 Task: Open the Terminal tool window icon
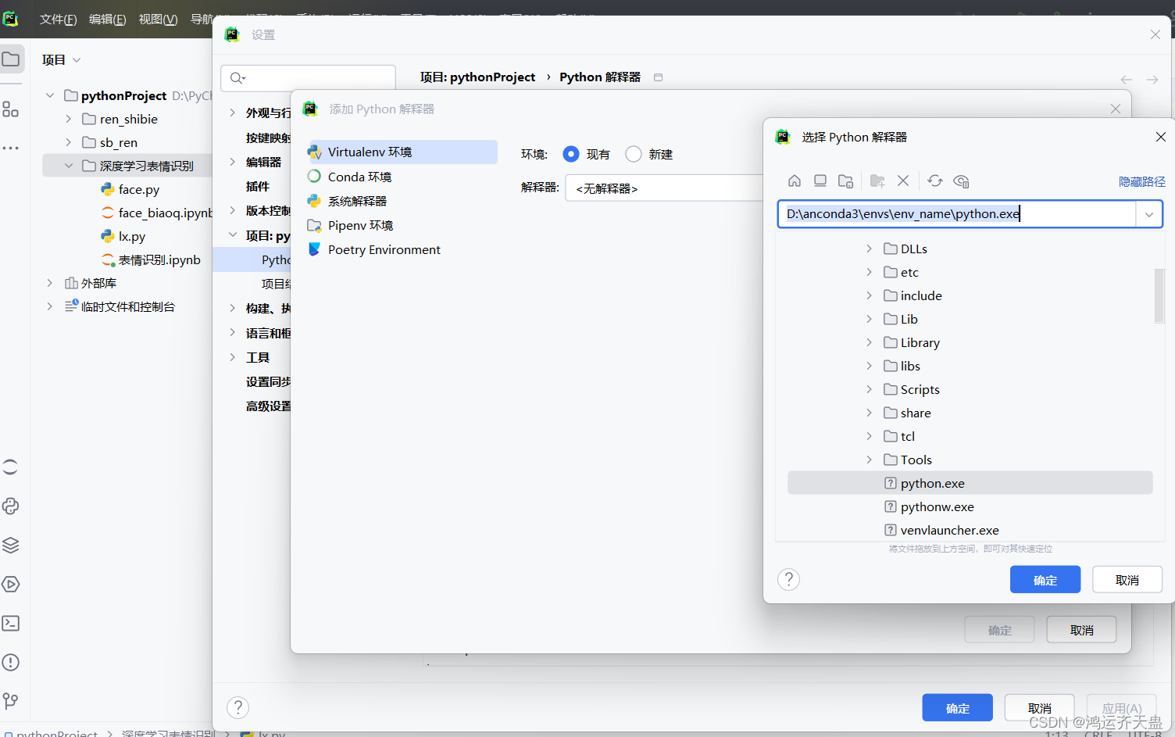click(x=11, y=623)
